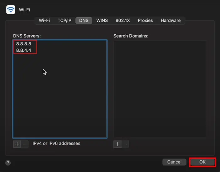Click the active DNS tab
The image size is (220, 172).
84,20
